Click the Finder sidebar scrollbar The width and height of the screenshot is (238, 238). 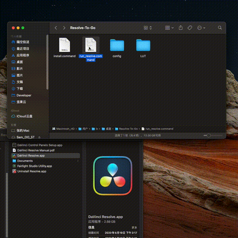pos(47,62)
